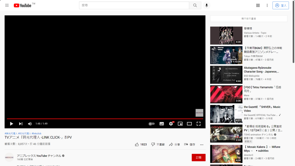Open player settings gear
The image size is (295, 166).
(x=171, y=124)
